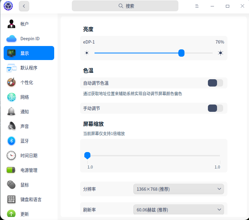
Task: Select the 蓝牙 Bluetooth icon
Action: point(12,141)
